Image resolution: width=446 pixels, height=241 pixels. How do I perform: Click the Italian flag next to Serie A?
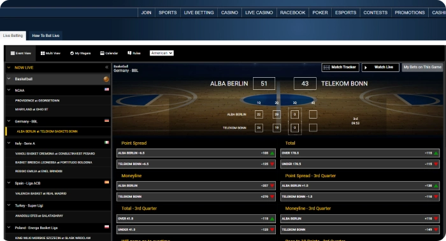pyautogui.click(x=106, y=142)
